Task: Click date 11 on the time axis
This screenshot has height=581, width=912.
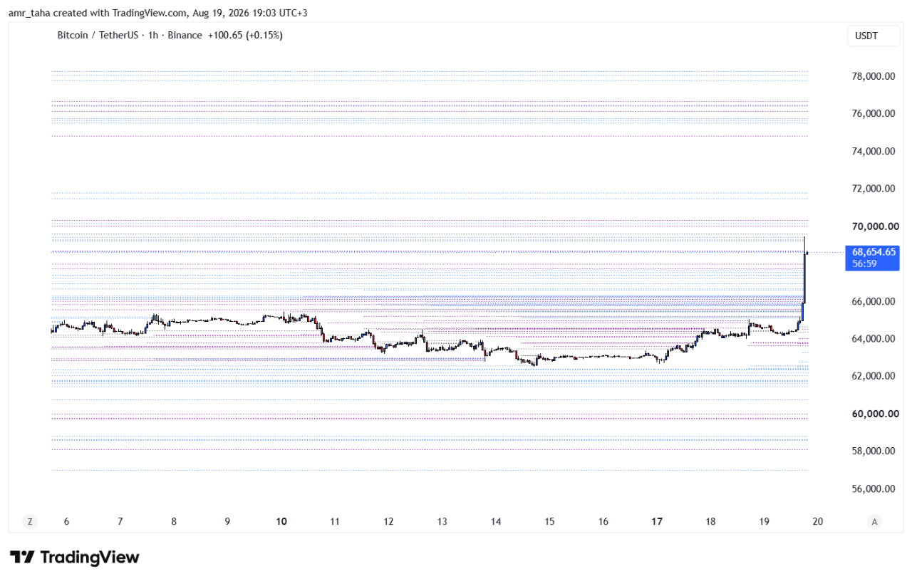Action: [335, 522]
